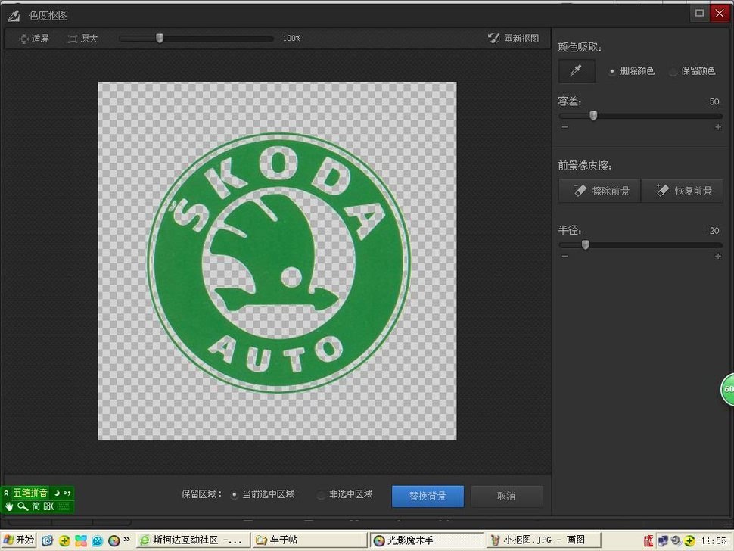Switch to 小抠图.JPG - 画图 taskbar item
734x551 pixels.
pyautogui.click(x=543, y=540)
